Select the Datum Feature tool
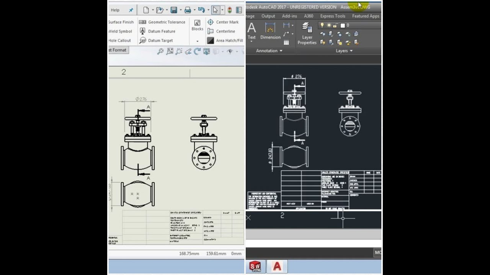490x275 pixels. tap(157, 31)
